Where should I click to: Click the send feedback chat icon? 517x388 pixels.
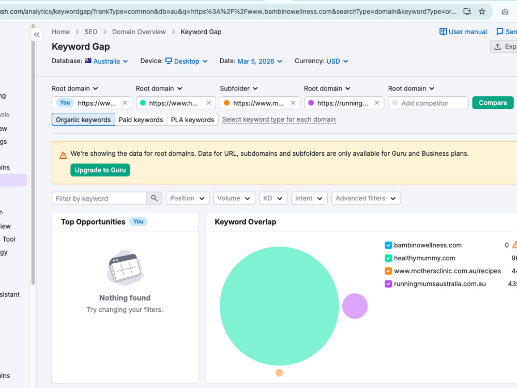click(499, 32)
